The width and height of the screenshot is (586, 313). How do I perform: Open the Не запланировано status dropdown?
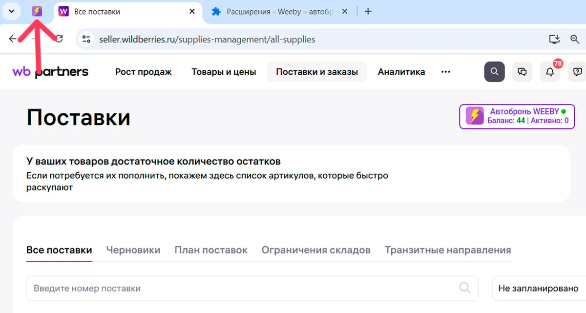click(x=539, y=289)
